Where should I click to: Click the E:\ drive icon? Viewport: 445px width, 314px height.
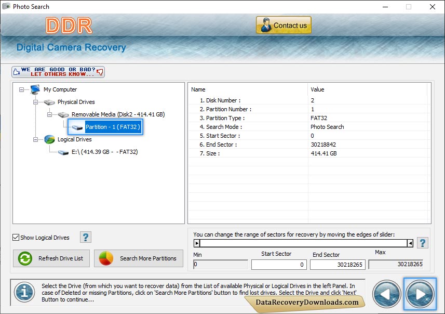(x=63, y=152)
